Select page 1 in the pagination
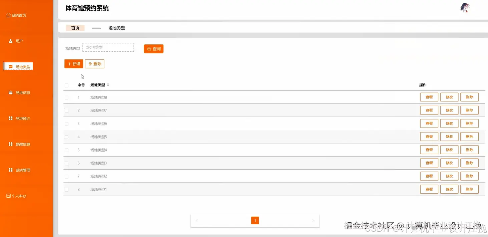 click(255, 220)
